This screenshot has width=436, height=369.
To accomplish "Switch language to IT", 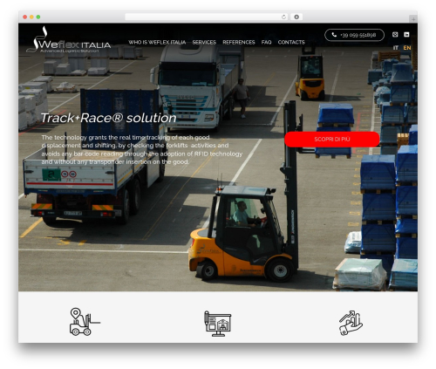I will click(x=396, y=48).
